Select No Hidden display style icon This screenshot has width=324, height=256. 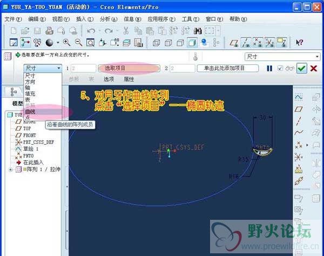pyautogui.click(x=180, y=43)
